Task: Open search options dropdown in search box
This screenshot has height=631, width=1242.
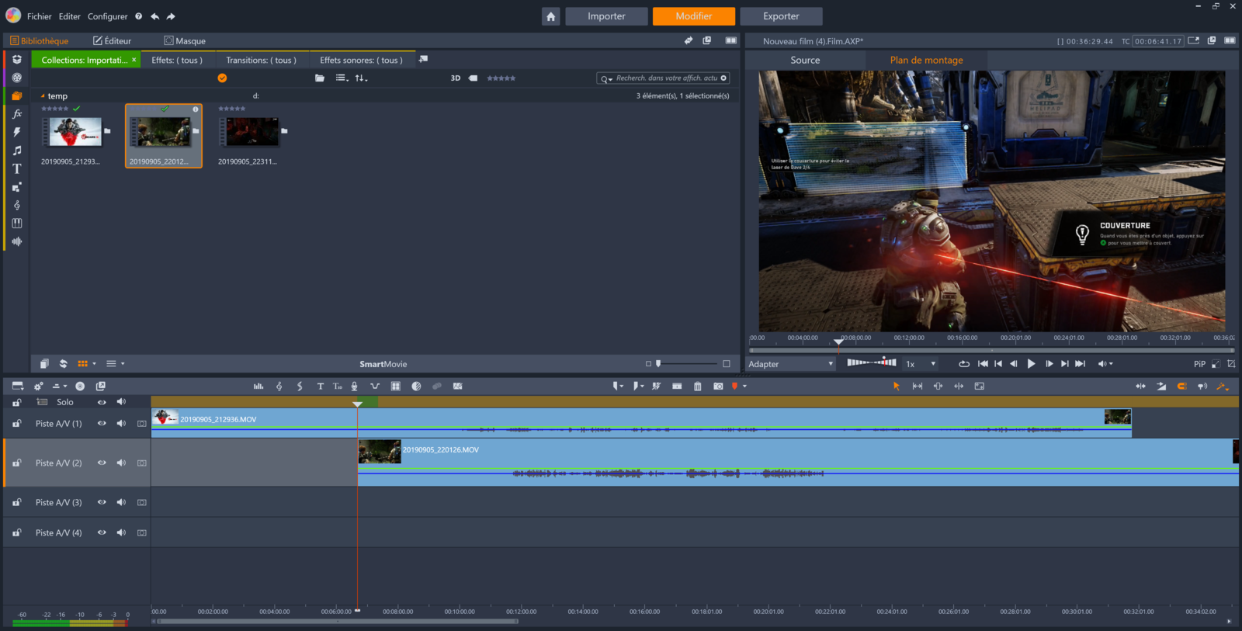Action: coord(607,78)
